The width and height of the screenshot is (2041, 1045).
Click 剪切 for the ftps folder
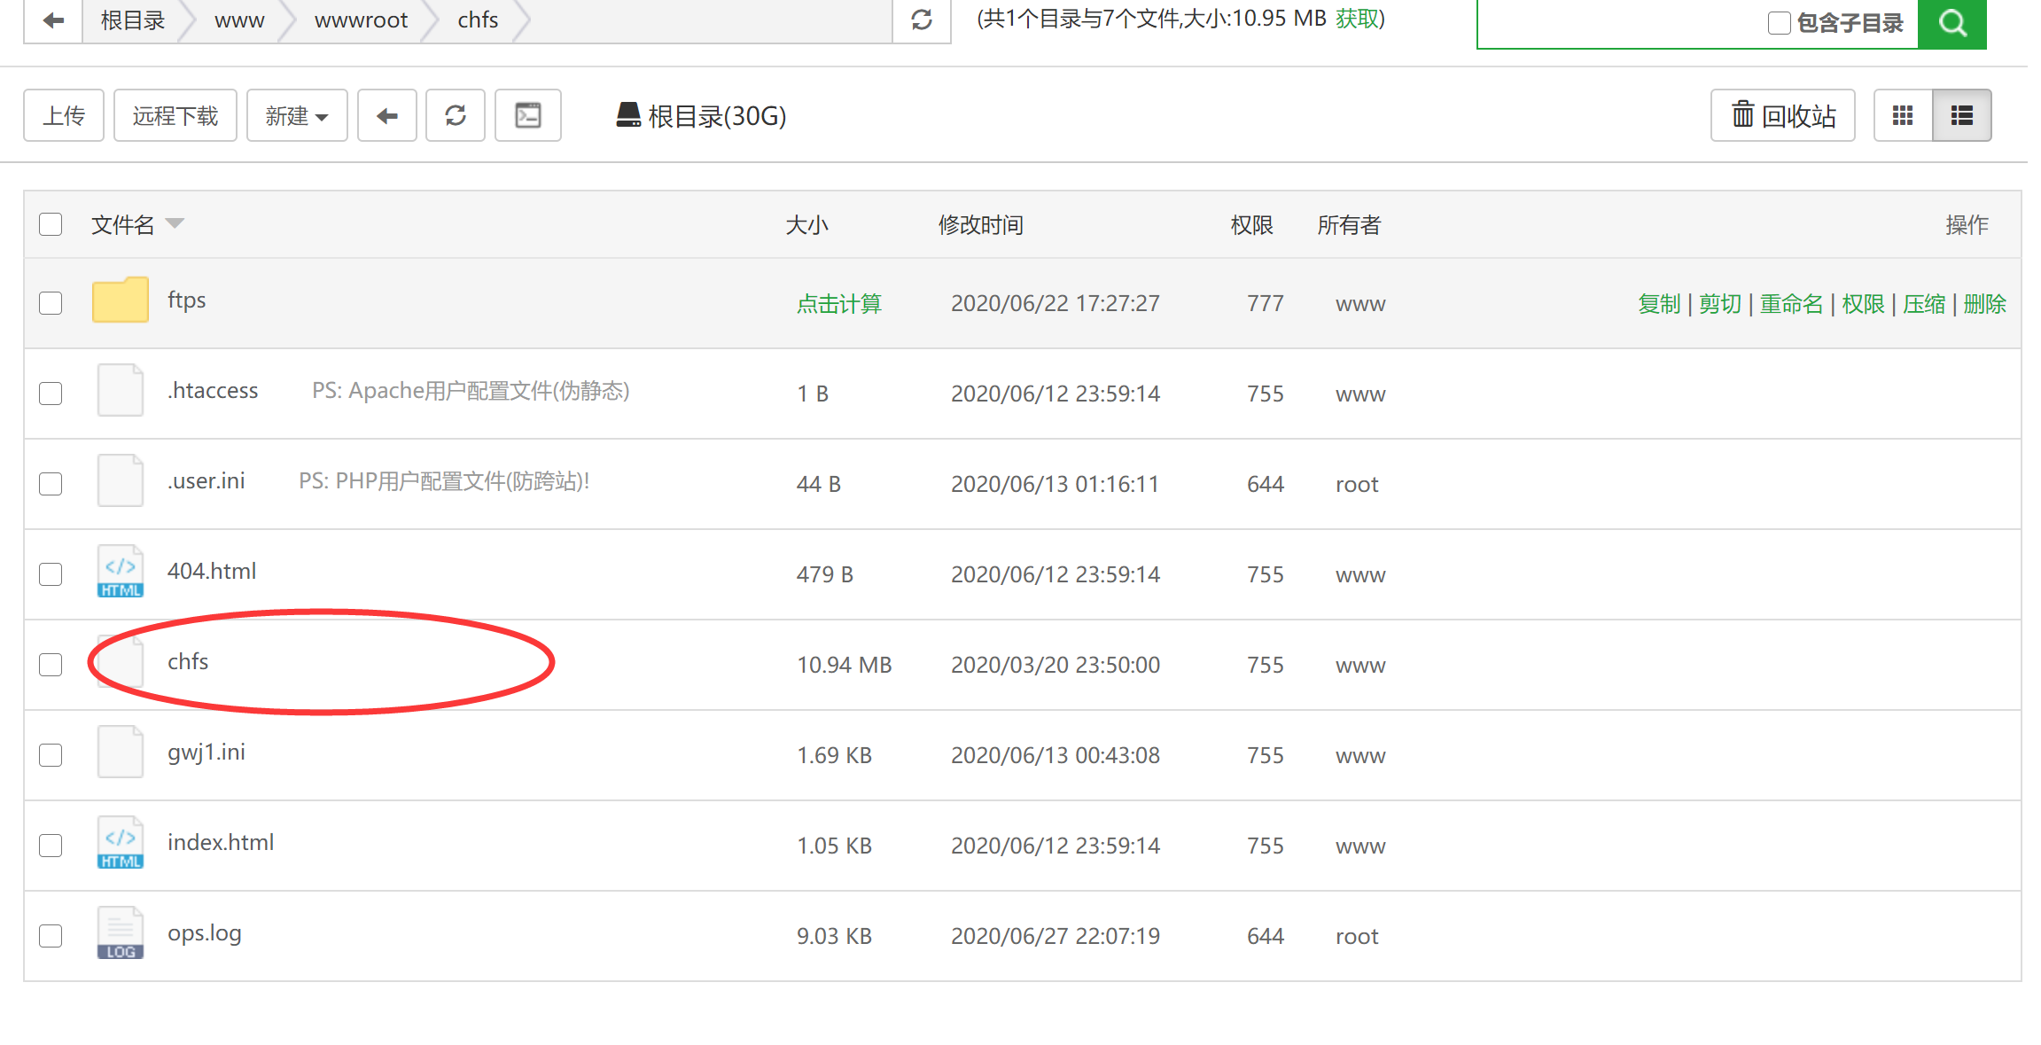[x=1720, y=304]
